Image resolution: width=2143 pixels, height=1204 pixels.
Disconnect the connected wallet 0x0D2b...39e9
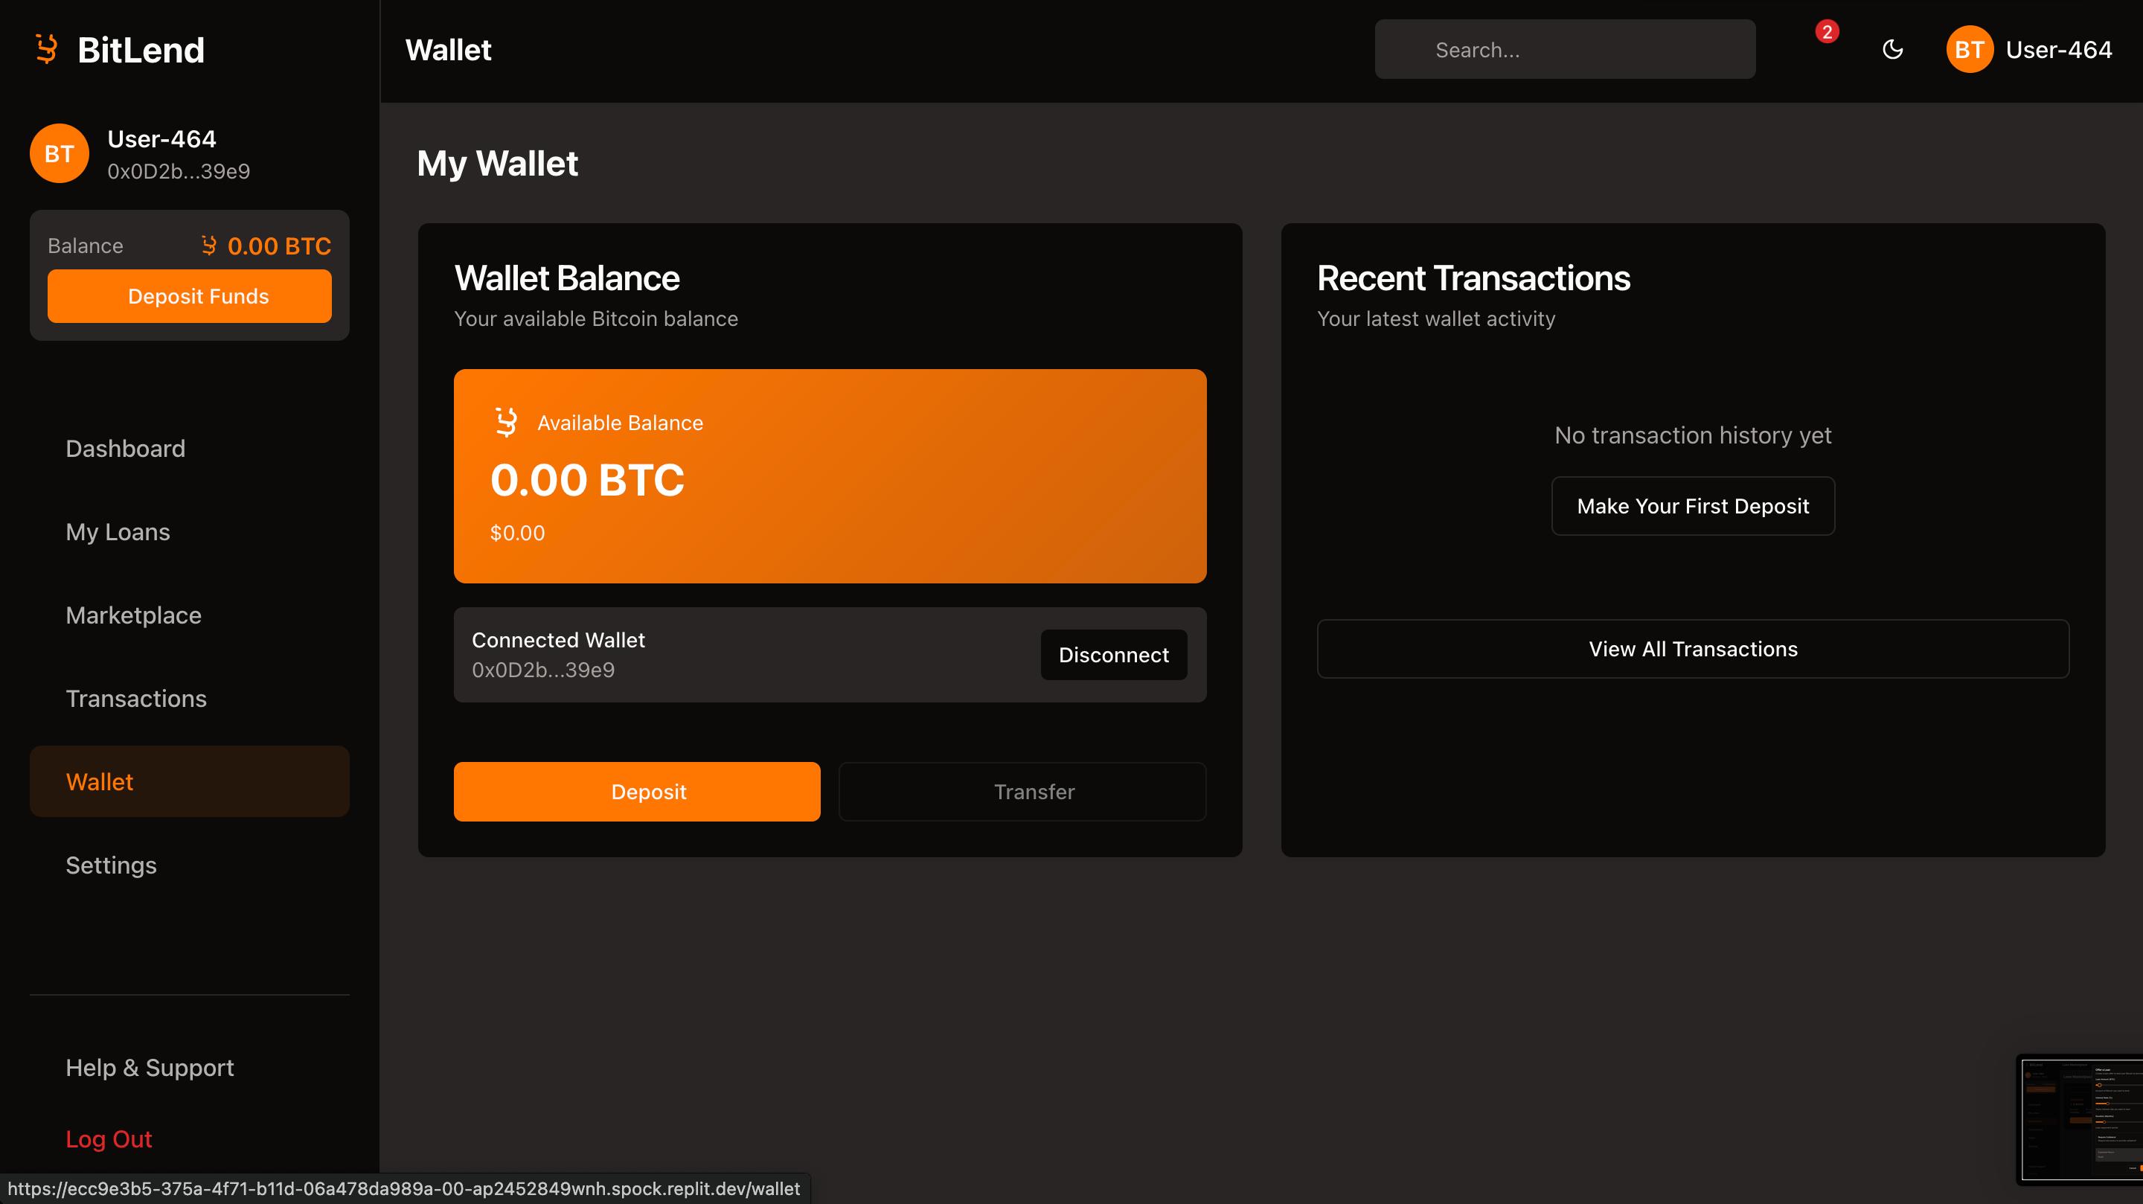pyautogui.click(x=1113, y=655)
